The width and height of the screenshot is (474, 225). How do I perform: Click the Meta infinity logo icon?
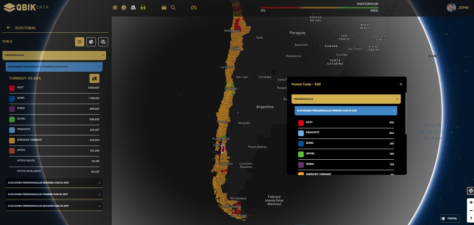coord(193,7)
